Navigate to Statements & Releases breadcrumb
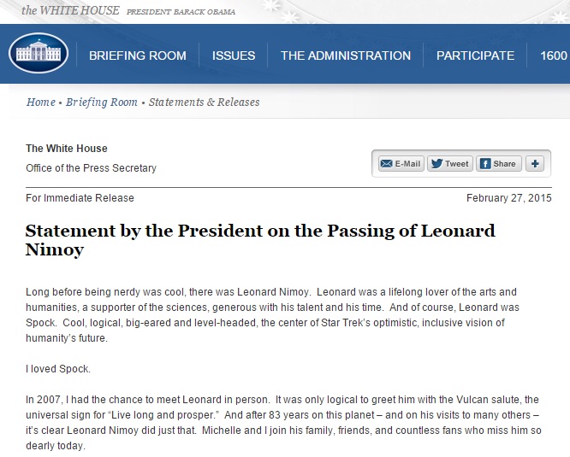 pos(204,103)
